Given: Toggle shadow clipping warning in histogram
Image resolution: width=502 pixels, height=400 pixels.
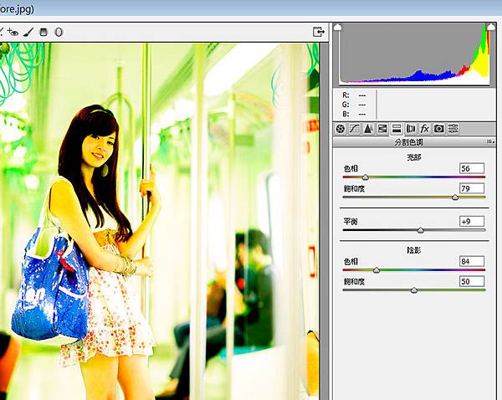Looking at the screenshot, I should (x=338, y=28).
